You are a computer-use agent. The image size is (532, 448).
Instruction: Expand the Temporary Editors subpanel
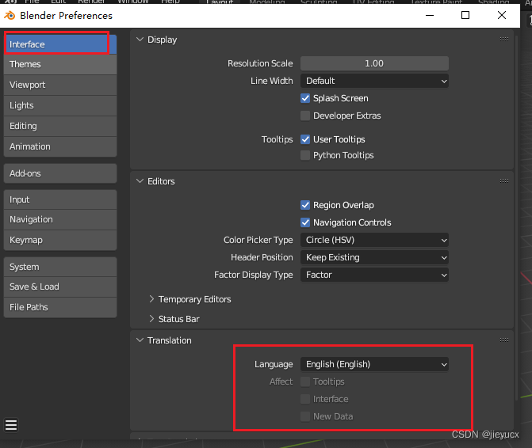pyautogui.click(x=151, y=299)
